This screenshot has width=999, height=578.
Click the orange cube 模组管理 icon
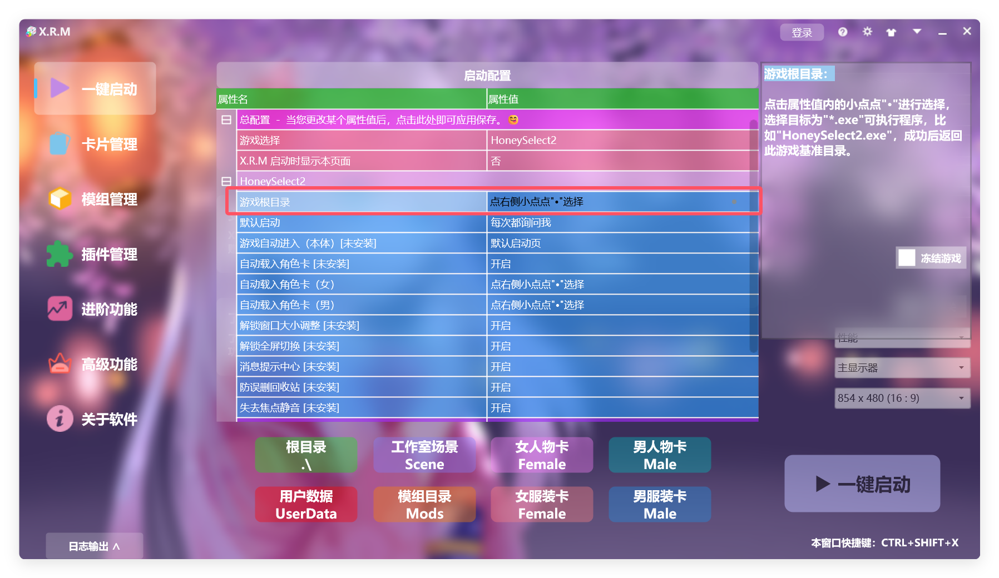coord(60,199)
